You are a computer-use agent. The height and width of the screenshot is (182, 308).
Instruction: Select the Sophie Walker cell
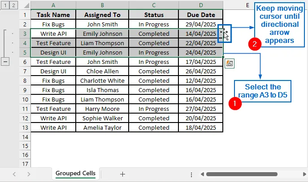[102, 119]
